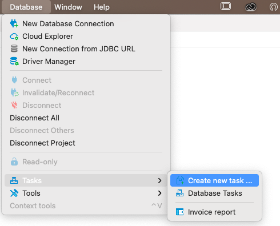
Task: Click the Database Tasks boxes icon
Action: click(179, 193)
